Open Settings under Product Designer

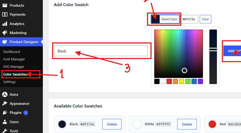pos(9,82)
